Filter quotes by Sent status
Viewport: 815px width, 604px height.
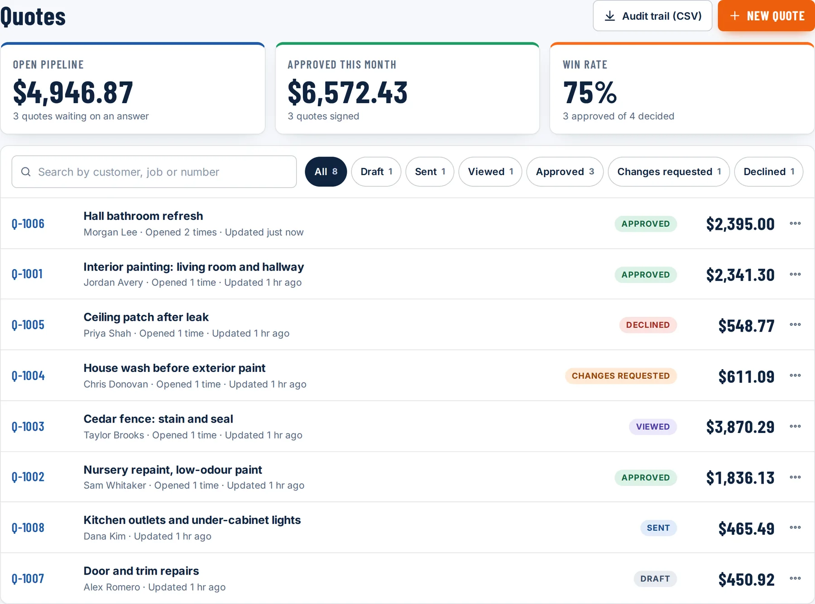[430, 172]
